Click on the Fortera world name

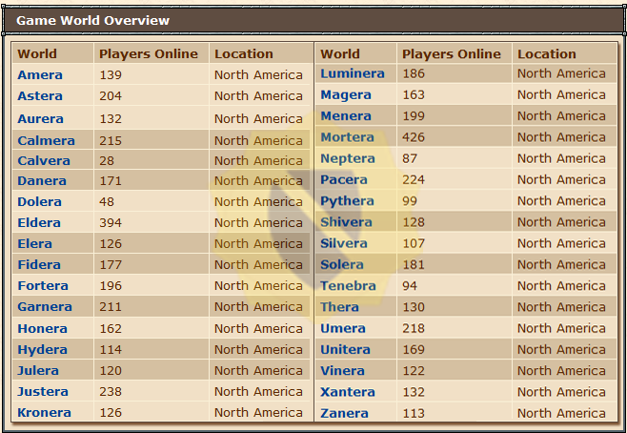point(43,285)
